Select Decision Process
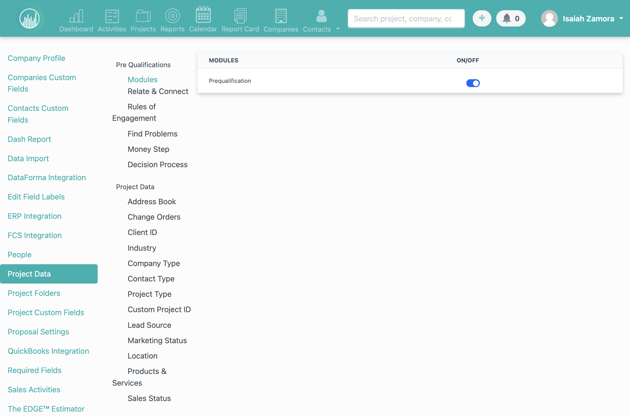The width and height of the screenshot is (630, 417). coord(158,165)
